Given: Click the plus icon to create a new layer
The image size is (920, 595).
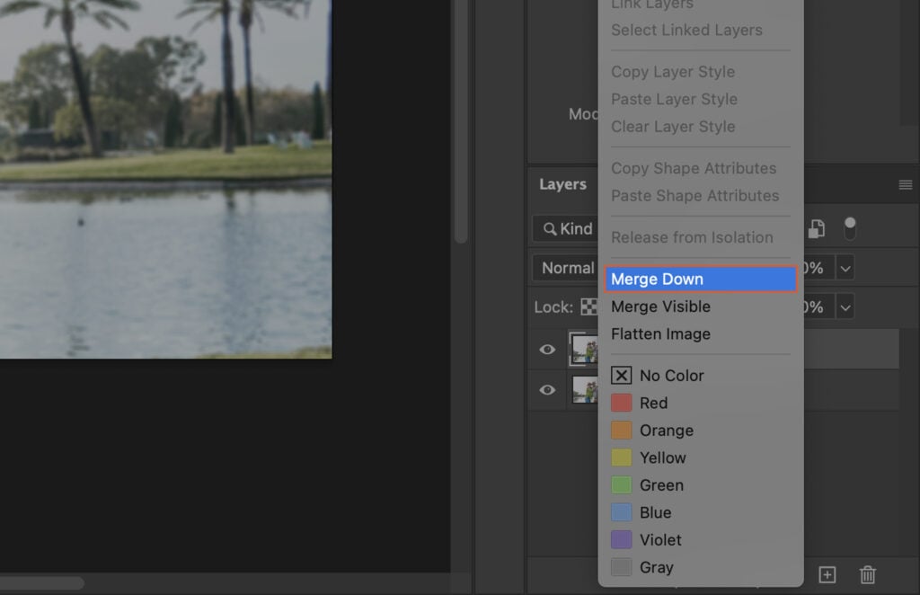Looking at the screenshot, I should pos(827,574).
